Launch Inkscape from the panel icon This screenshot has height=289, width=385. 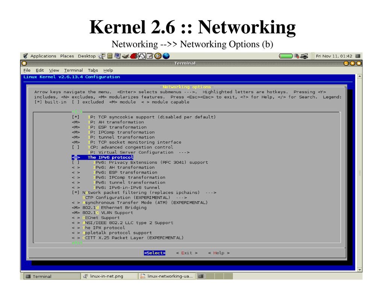click(142, 56)
